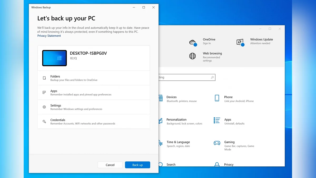The width and height of the screenshot is (316, 178).
Task: Open the Privacy lock icon
Action: pos(217,165)
